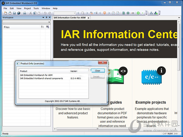Click first icon in Files column header
This screenshot has width=183, height=137.
(42, 27)
